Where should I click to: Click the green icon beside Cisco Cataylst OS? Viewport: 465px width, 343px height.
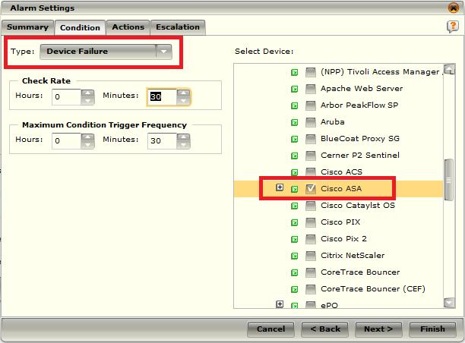295,206
